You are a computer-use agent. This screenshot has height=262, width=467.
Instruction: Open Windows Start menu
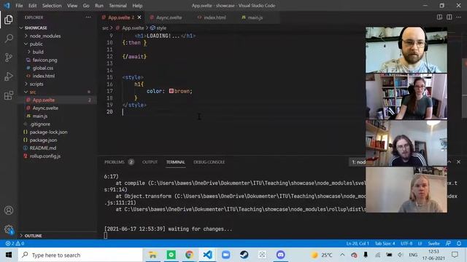[x=9, y=255]
